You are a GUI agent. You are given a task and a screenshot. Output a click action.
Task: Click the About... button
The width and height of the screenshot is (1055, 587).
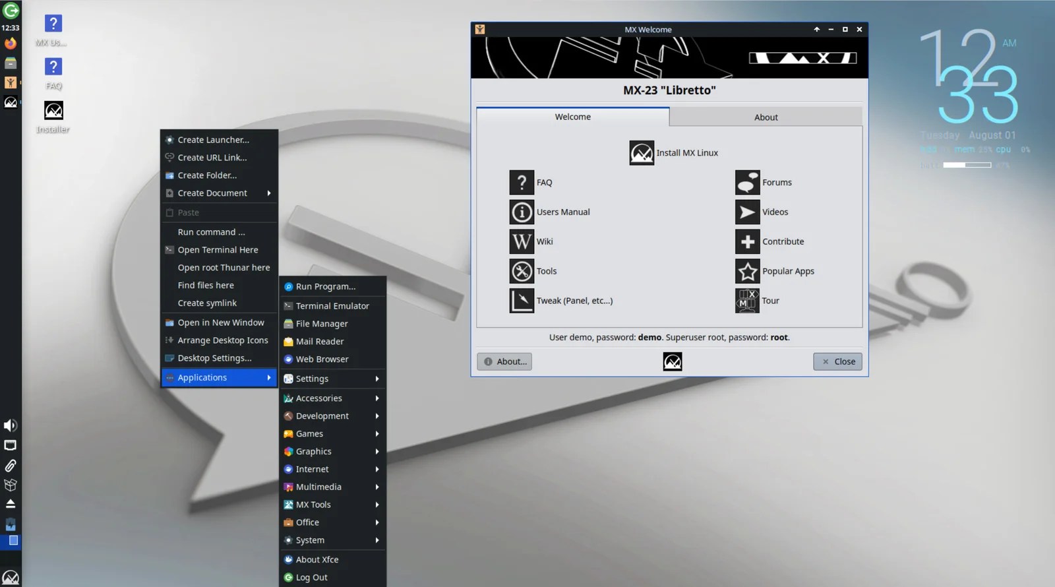point(504,361)
